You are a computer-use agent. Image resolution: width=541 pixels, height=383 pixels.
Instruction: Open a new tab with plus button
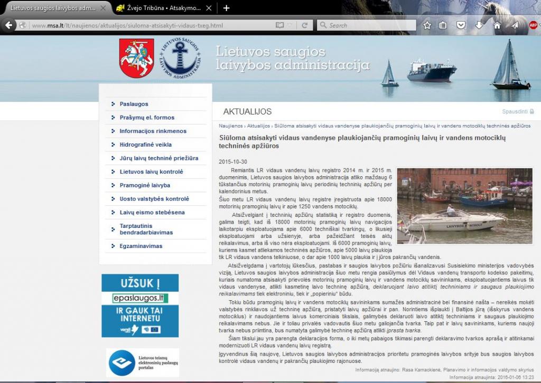pos(226,8)
